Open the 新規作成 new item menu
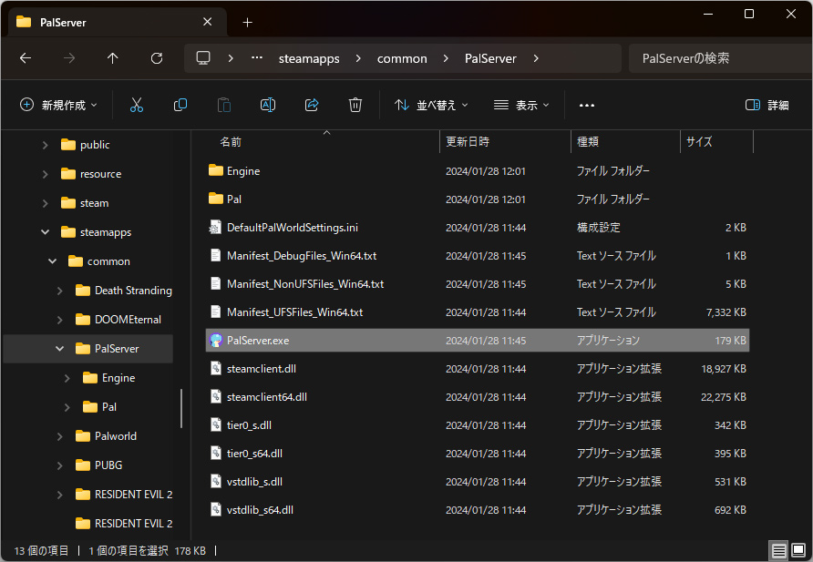Viewport: 813px width, 562px height. pos(59,105)
